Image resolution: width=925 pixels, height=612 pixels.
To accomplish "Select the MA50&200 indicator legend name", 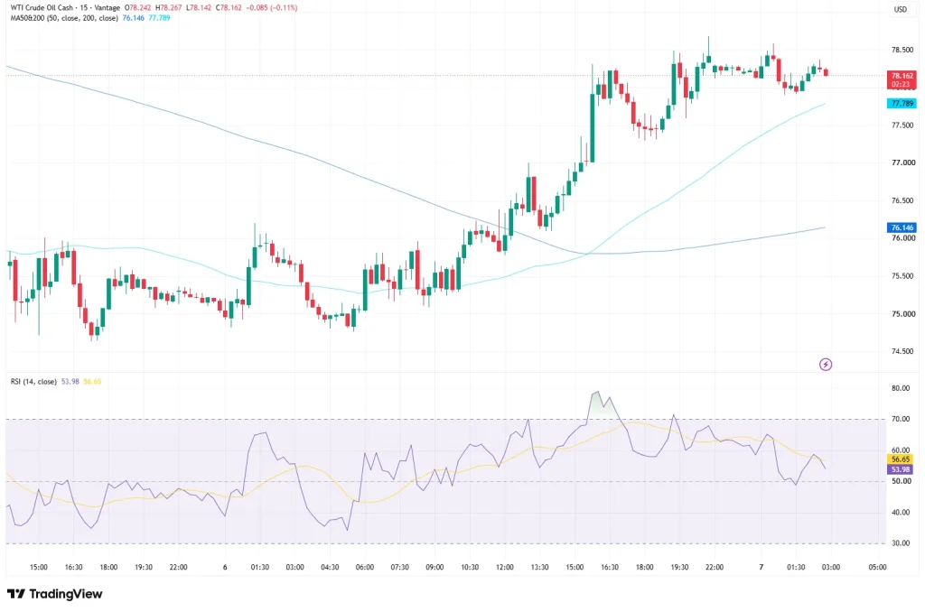I will pos(65,18).
